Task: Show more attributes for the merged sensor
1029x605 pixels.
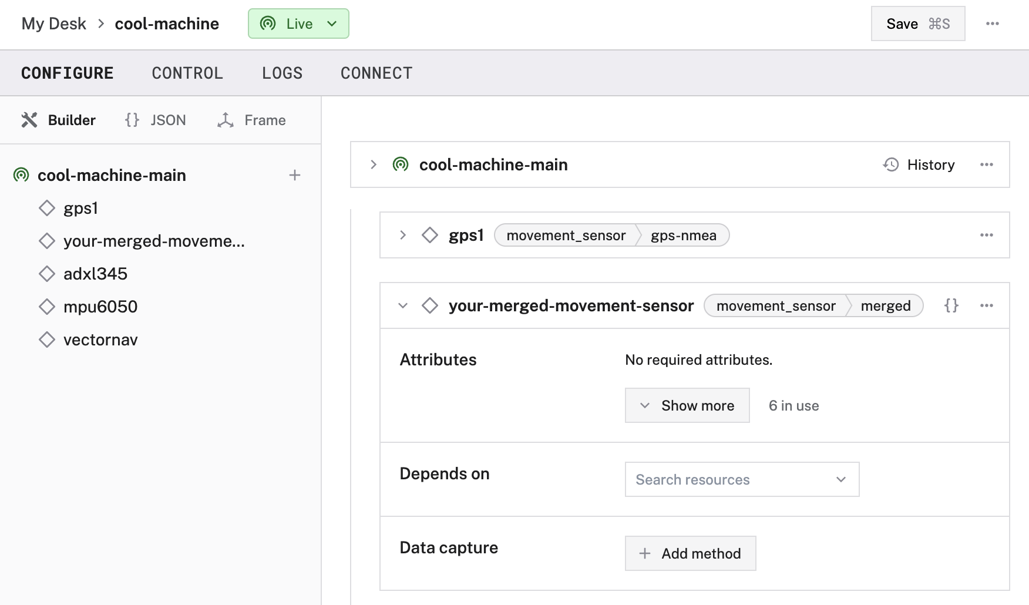Action: (x=687, y=405)
